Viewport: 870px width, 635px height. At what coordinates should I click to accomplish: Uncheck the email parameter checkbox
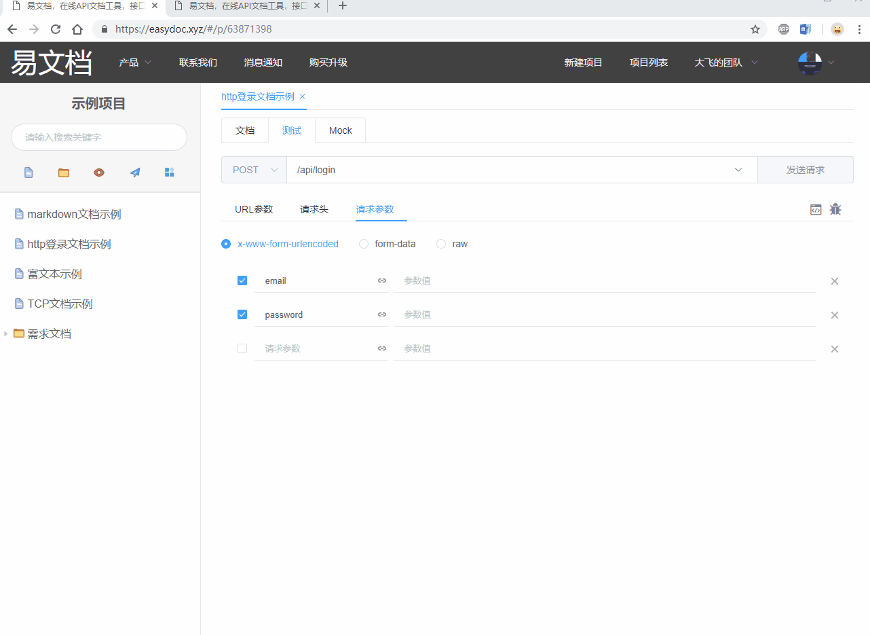click(242, 280)
